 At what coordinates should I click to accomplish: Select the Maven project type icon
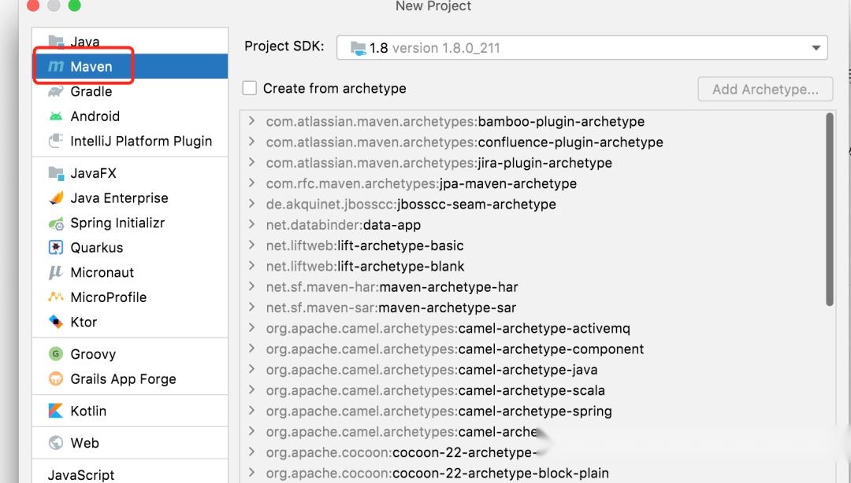click(55, 66)
